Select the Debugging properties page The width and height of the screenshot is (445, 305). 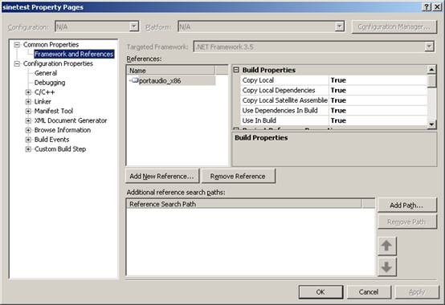pyautogui.click(x=50, y=83)
